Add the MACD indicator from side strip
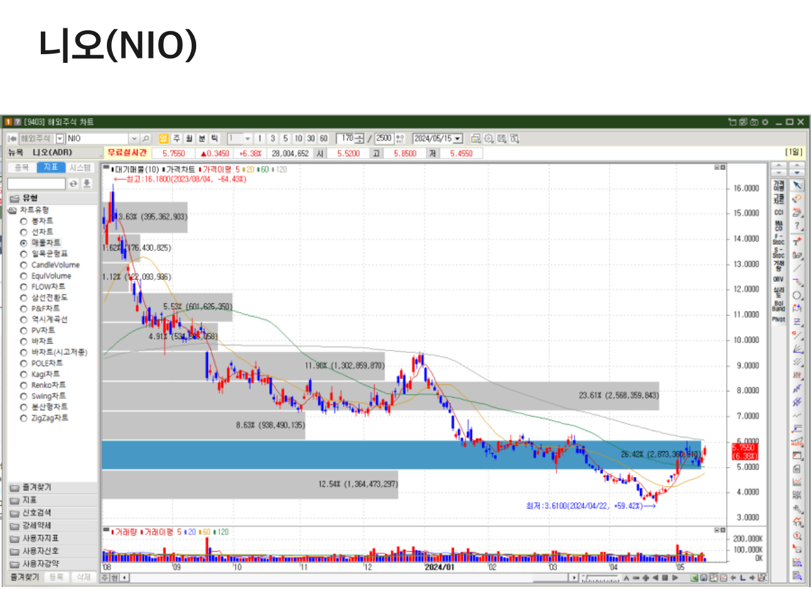This screenshot has height=589, width=811. (778, 226)
